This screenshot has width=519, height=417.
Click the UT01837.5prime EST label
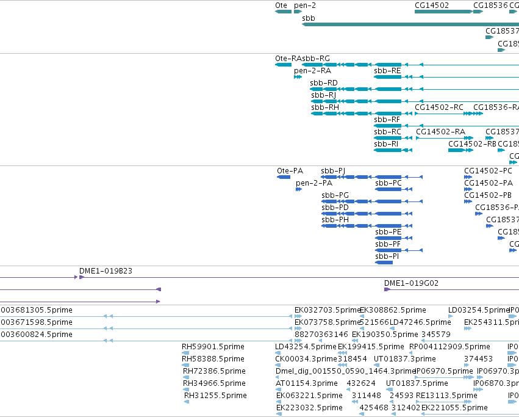417,383
